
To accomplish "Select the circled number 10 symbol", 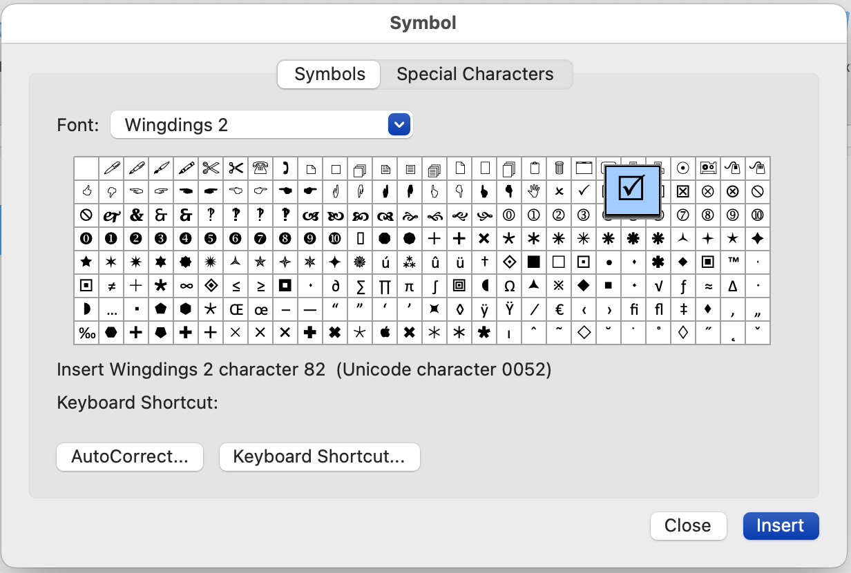I will point(758,215).
